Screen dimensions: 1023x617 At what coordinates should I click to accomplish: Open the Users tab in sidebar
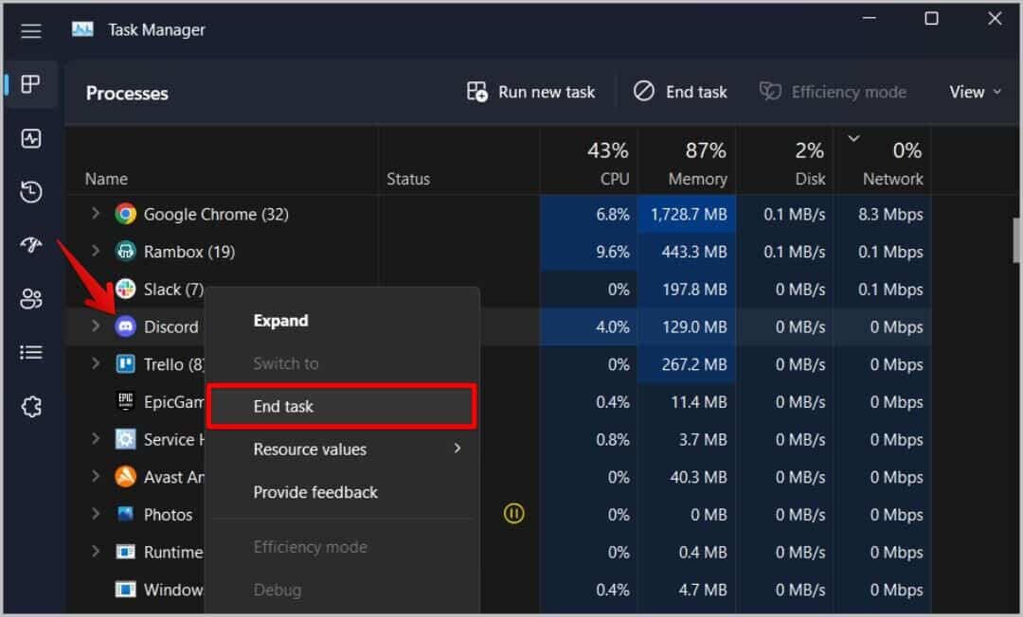[30, 299]
